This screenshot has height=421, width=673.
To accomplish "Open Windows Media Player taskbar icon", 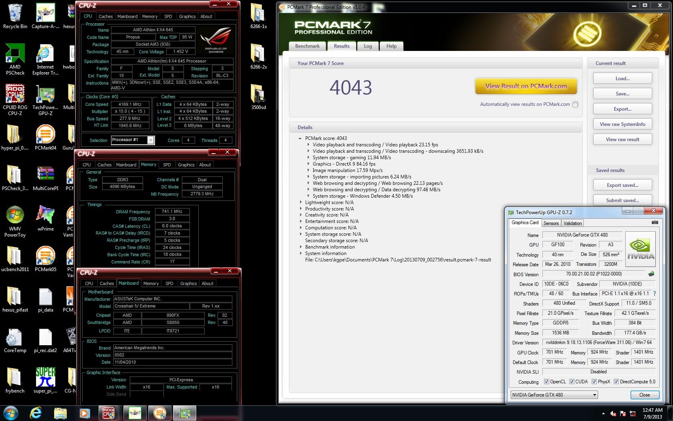I will point(85,413).
